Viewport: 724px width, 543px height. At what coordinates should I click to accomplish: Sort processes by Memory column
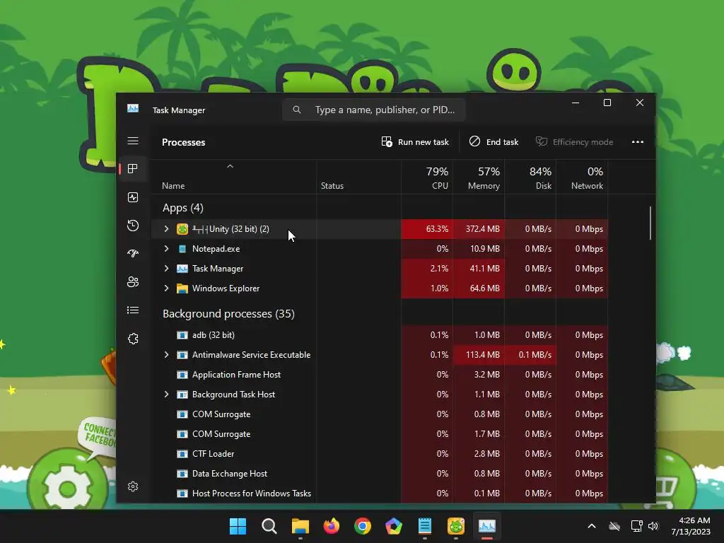tap(479, 178)
